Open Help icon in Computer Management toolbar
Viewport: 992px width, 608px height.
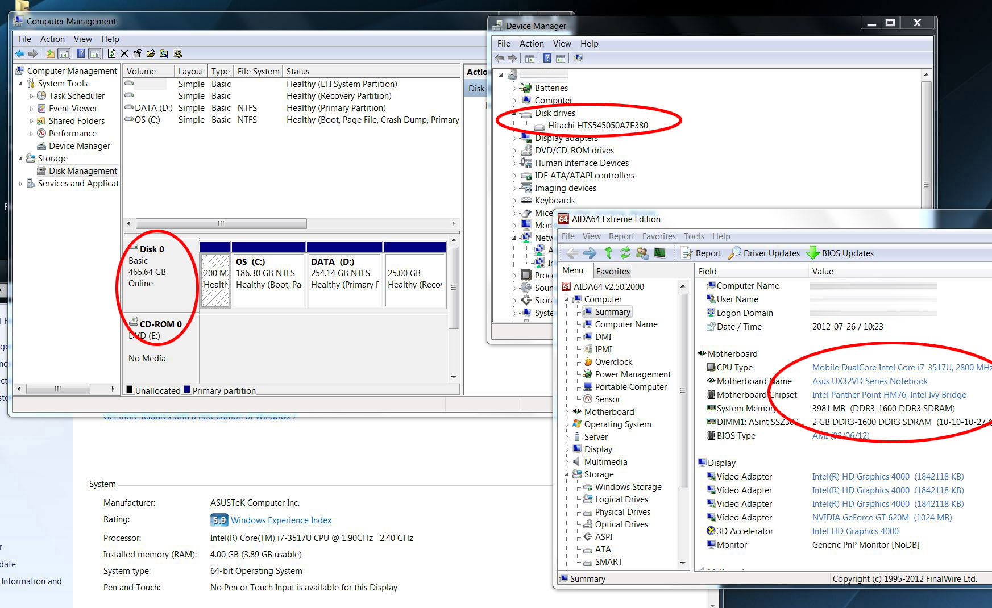click(81, 53)
